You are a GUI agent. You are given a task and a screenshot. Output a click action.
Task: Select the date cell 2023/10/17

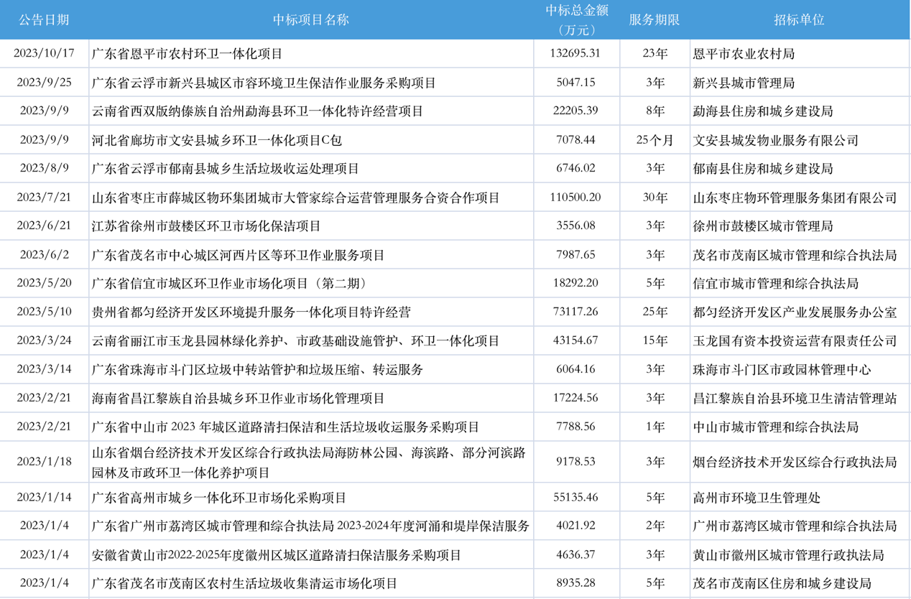click(x=44, y=54)
